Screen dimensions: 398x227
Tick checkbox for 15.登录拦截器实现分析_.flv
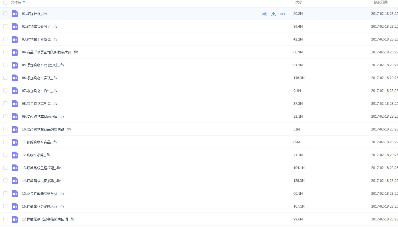[x=5, y=193]
